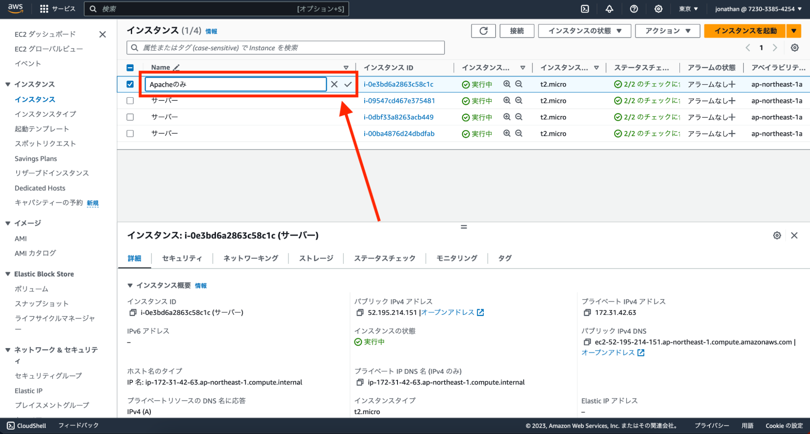Viewport: 810px width, 434px height.
Task: Click the top AWS search bar
Action: pyautogui.click(x=216, y=9)
